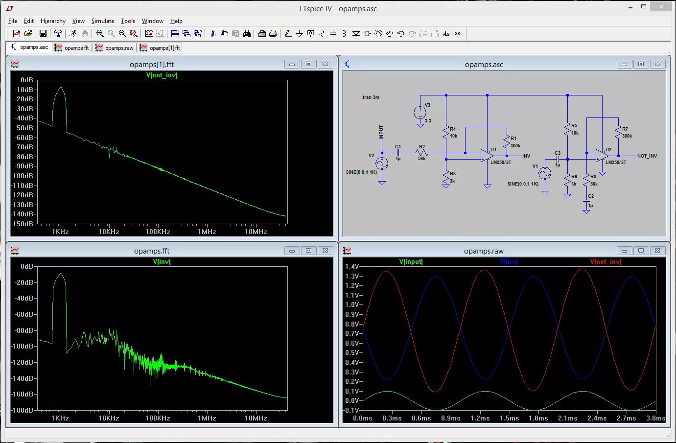Tile the windows with the tile icon
The width and height of the screenshot is (676, 443).
point(175,34)
